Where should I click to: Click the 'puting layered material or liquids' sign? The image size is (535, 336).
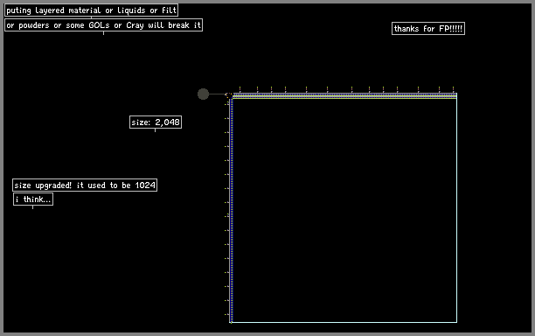tap(92, 10)
